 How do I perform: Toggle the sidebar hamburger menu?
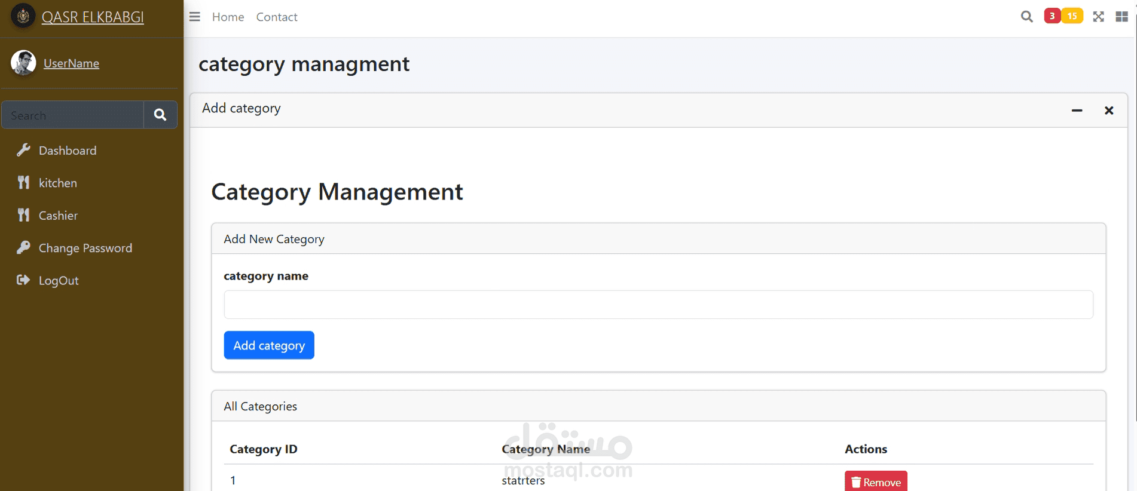[x=194, y=17]
